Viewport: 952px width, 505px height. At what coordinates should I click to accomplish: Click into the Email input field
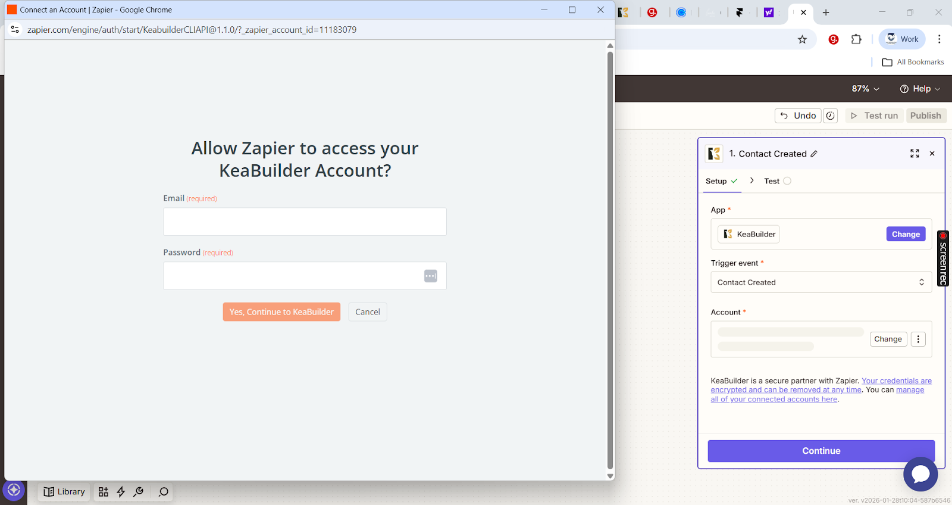click(305, 222)
